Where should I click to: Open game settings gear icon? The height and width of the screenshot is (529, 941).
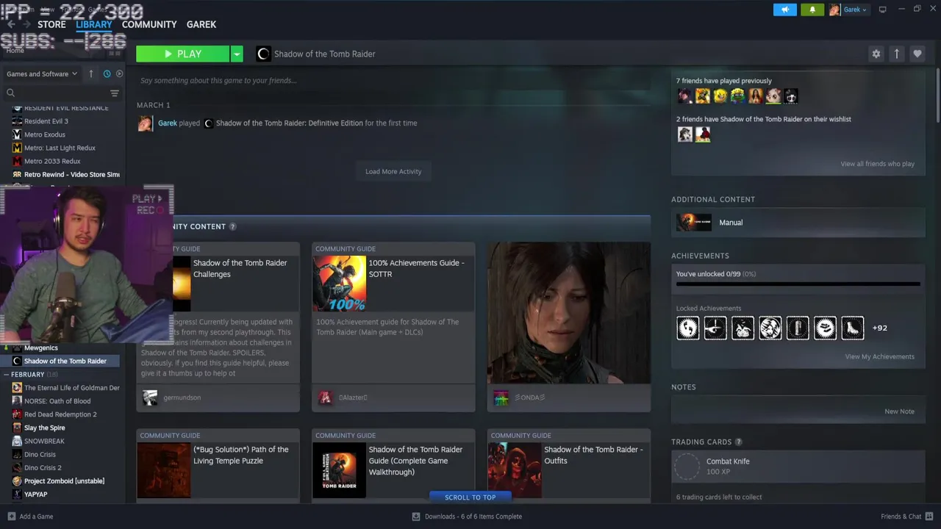click(876, 54)
